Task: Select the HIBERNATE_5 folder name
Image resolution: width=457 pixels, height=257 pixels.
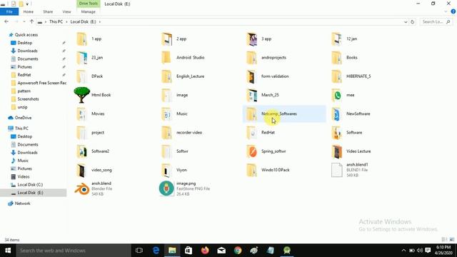Action: pos(358,76)
